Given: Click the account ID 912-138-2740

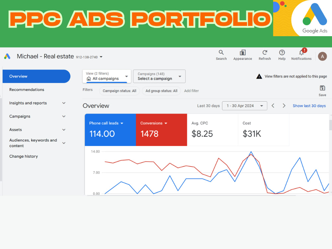Looking at the screenshot, I should click(87, 57).
